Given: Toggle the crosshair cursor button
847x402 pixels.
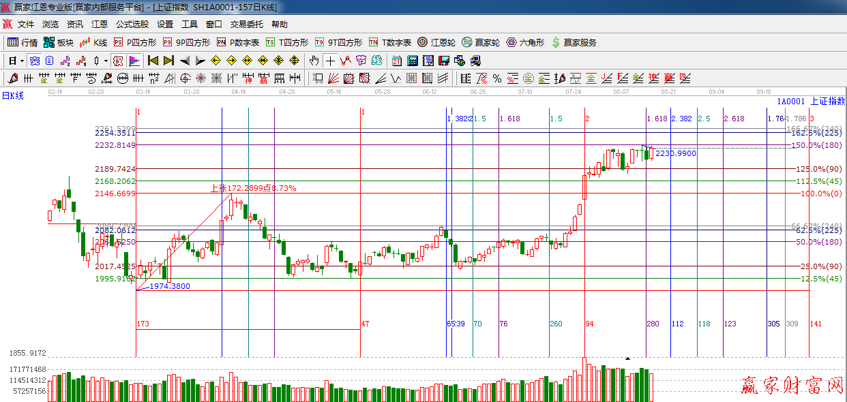Looking at the screenshot, I should coord(330,61).
